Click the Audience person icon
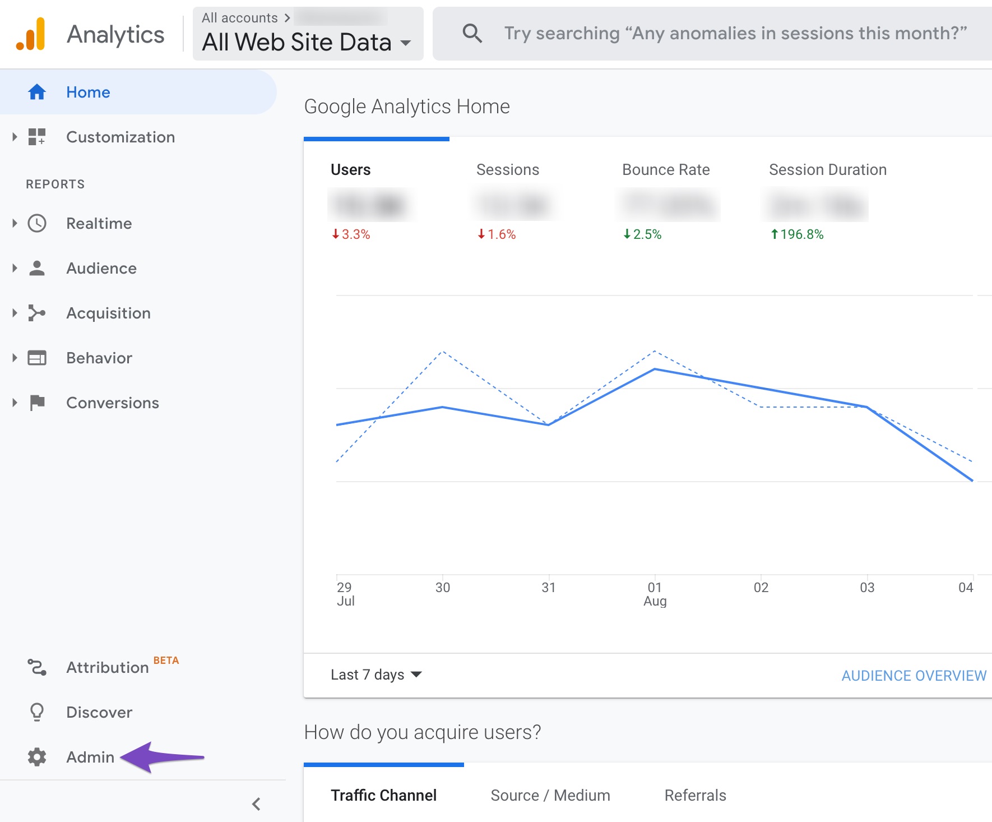 point(37,268)
